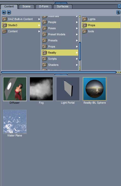The width and height of the screenshot is (121, 186).
Task: Click the Poses folder icon
Action: click(45, 28)
